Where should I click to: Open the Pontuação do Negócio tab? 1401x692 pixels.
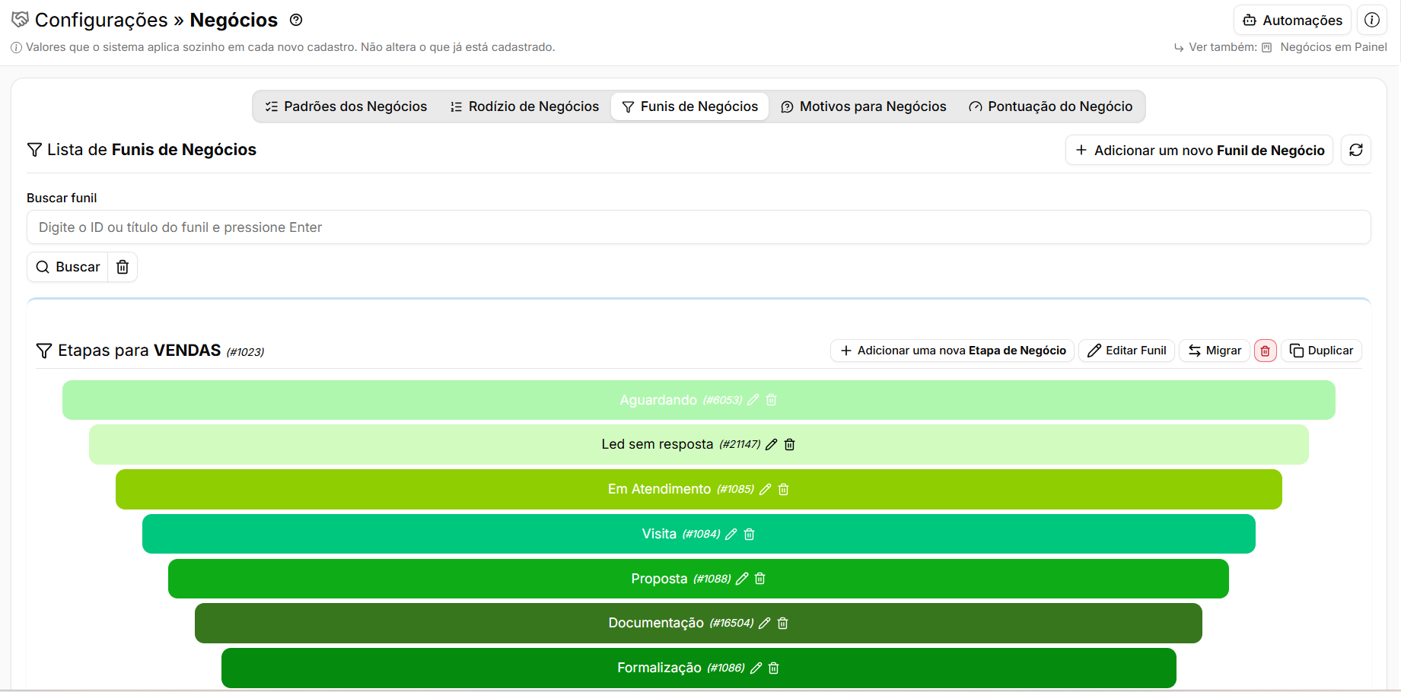point(1051,106)
